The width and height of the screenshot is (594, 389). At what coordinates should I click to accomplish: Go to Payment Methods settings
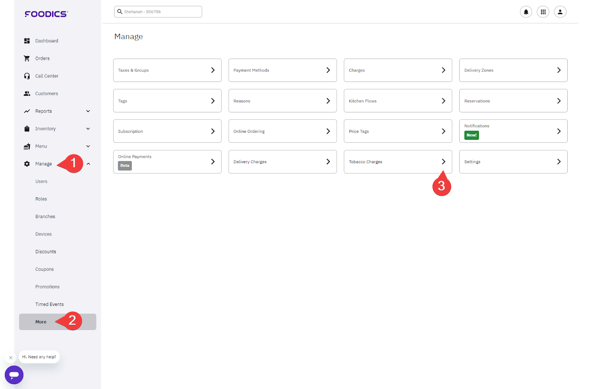(282, 70)
